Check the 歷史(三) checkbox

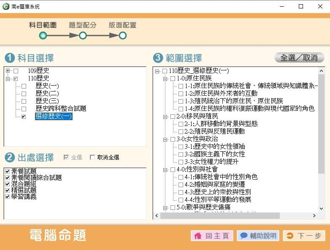24,101
